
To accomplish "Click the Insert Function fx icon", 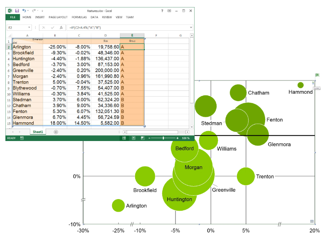I will 61,27.
